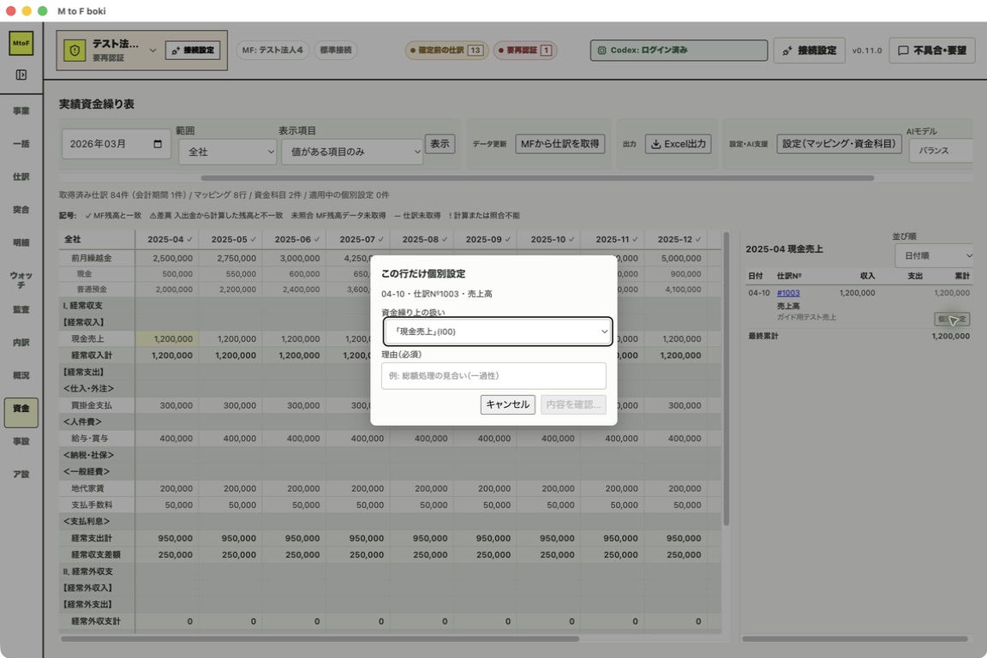Click the 表示 button
The image size is (987, 658).
(440, 144)
